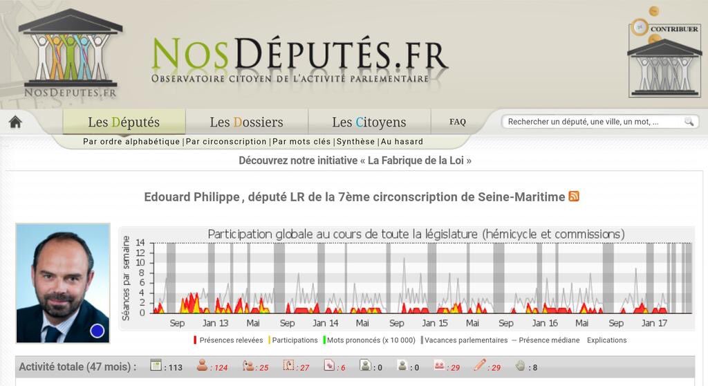The width and height of the screenshot is (708, 386).
Task: Click Présence médiane legend entry
Action: 546,340
